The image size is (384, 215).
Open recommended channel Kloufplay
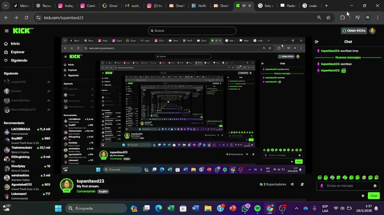(x=27, y=168)
